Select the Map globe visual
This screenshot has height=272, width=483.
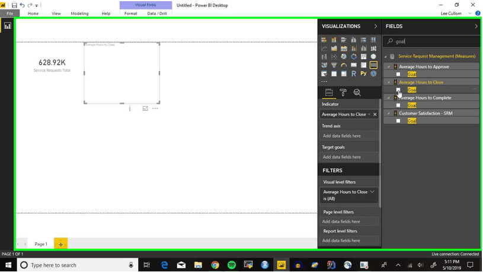[373, 57]
